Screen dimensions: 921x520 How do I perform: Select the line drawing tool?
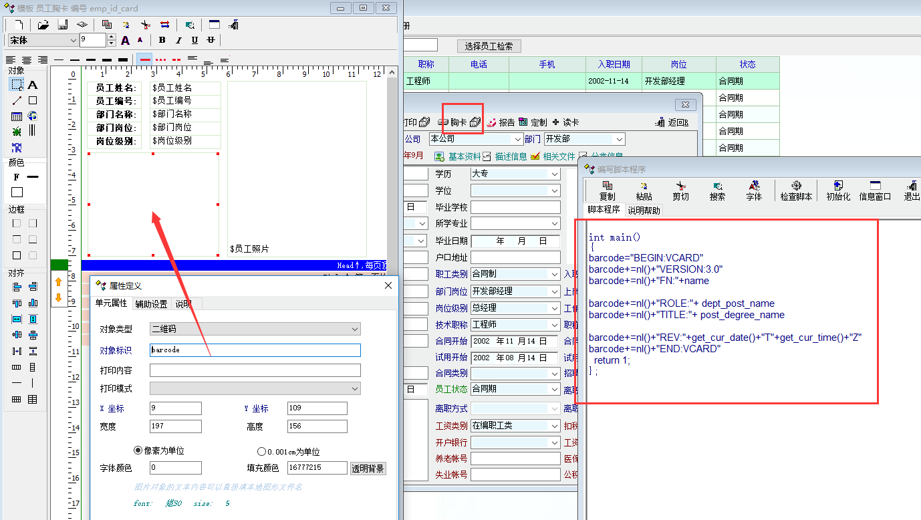(17, 101)
